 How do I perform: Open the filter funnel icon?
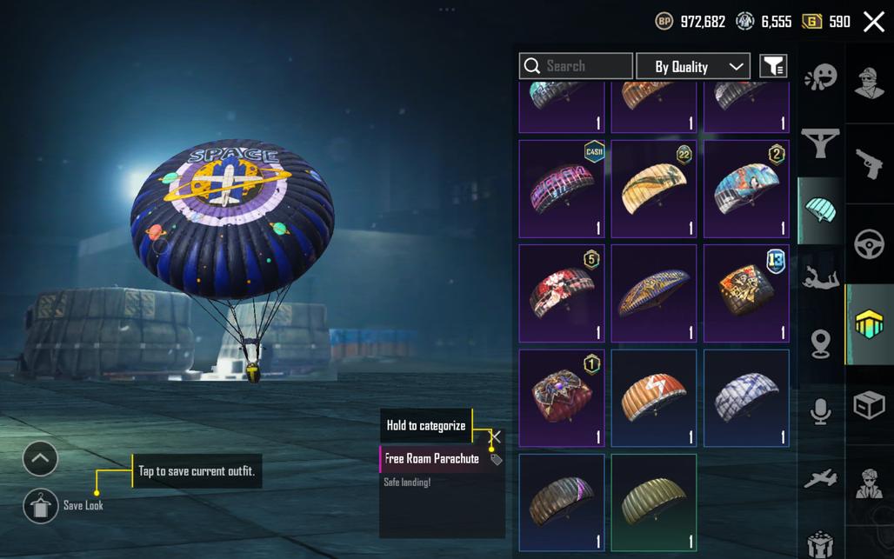[773, 66]
